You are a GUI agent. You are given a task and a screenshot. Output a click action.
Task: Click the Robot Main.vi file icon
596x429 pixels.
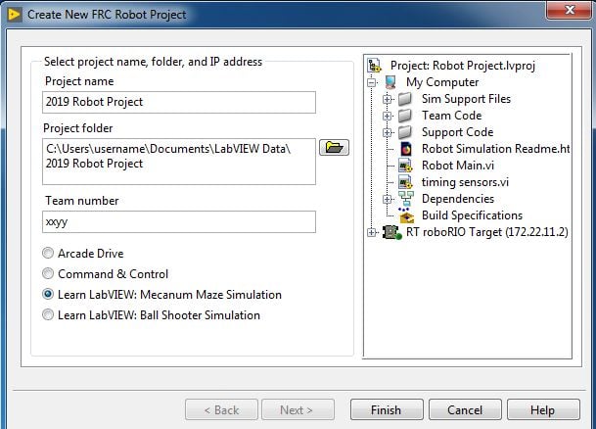(x=405, y=166)
